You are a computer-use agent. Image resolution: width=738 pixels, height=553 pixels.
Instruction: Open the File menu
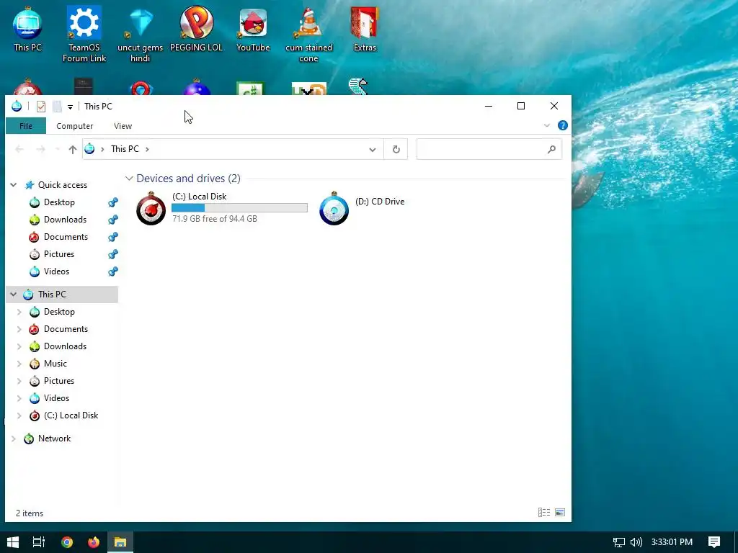26,126
